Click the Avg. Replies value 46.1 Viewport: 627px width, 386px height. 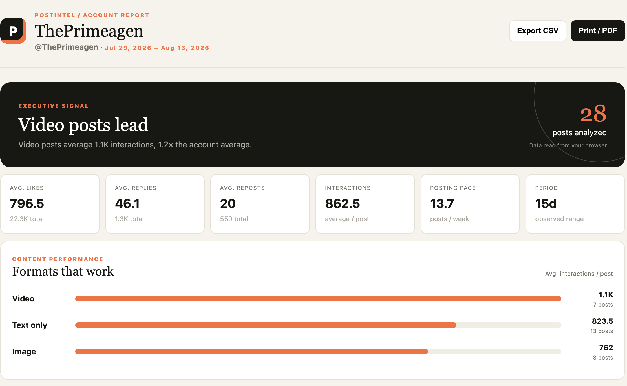[x=127, y=204]
